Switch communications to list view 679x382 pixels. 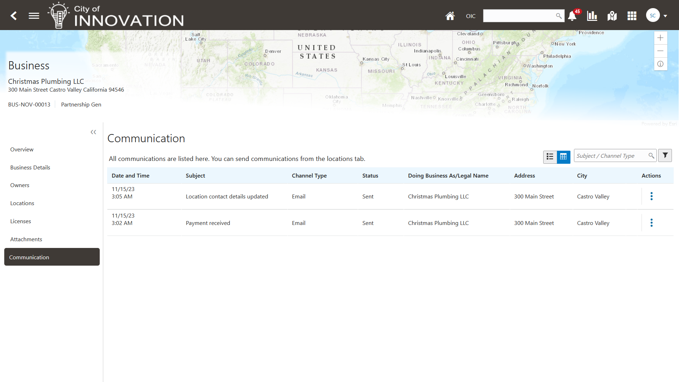coord(550,157)
